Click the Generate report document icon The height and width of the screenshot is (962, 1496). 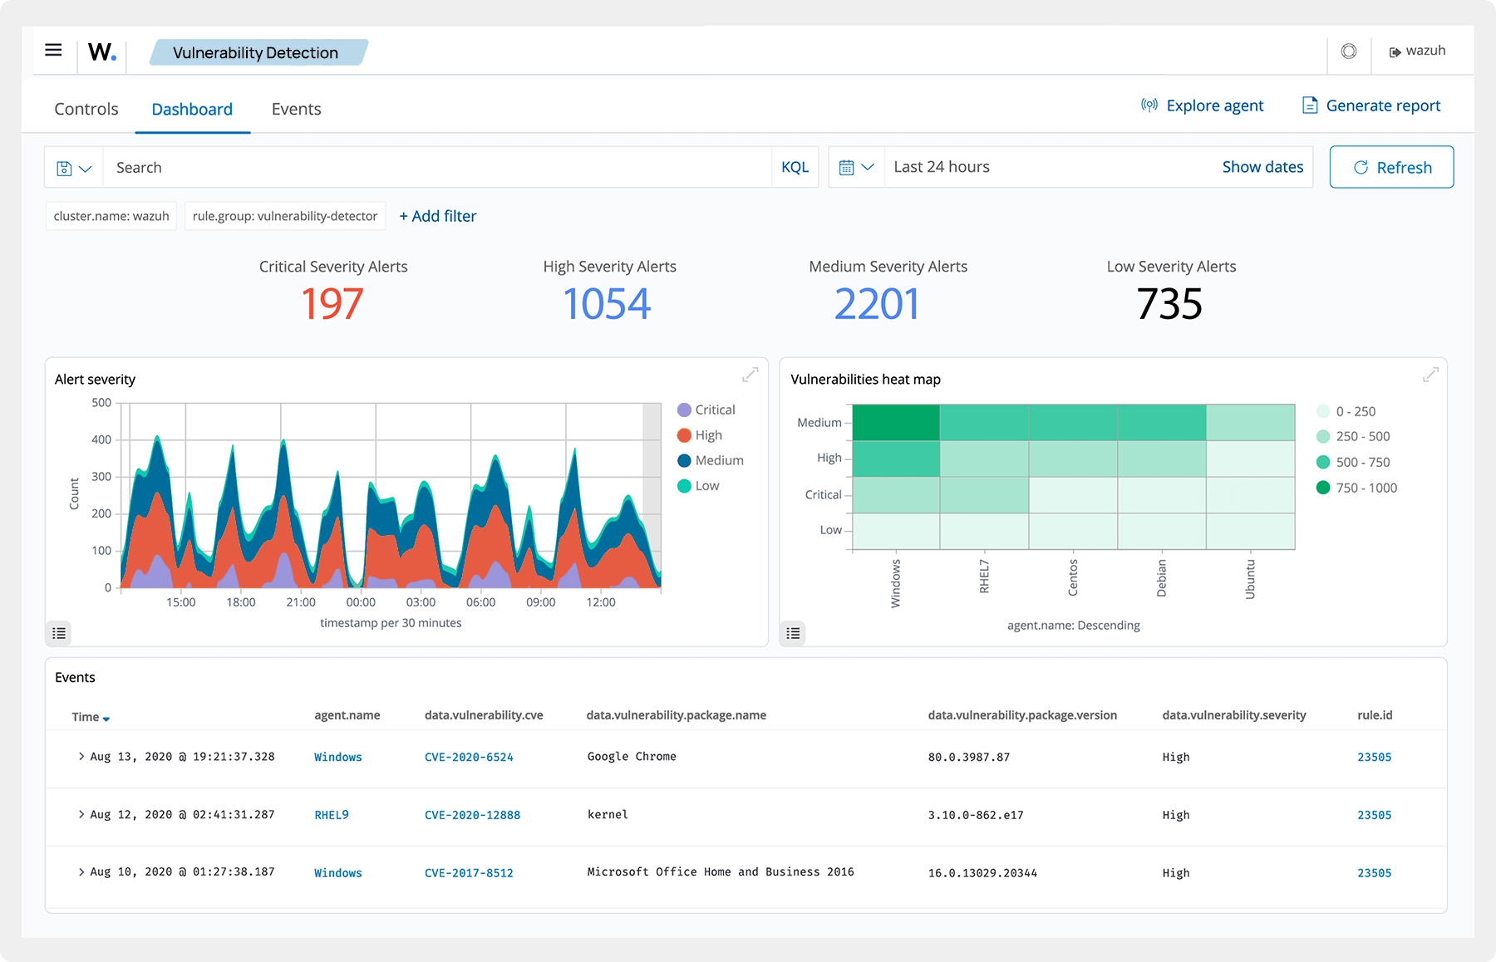point(1311,105)
